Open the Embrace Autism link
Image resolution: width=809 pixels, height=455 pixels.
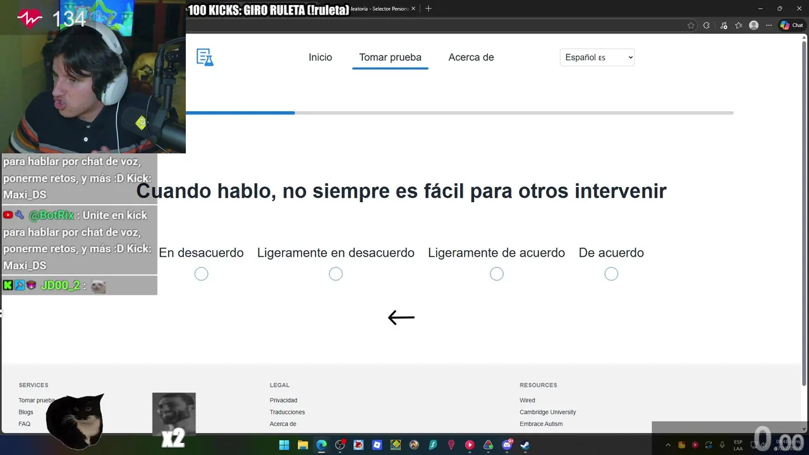tap(541, 424)
